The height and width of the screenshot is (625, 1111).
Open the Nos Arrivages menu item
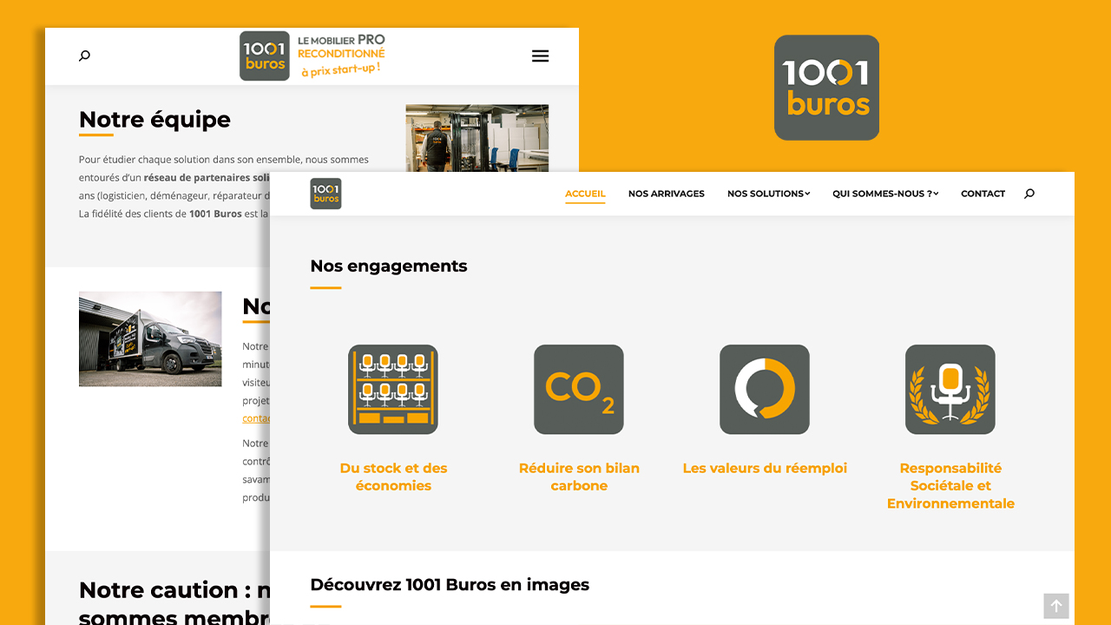(x=667, y=194)
